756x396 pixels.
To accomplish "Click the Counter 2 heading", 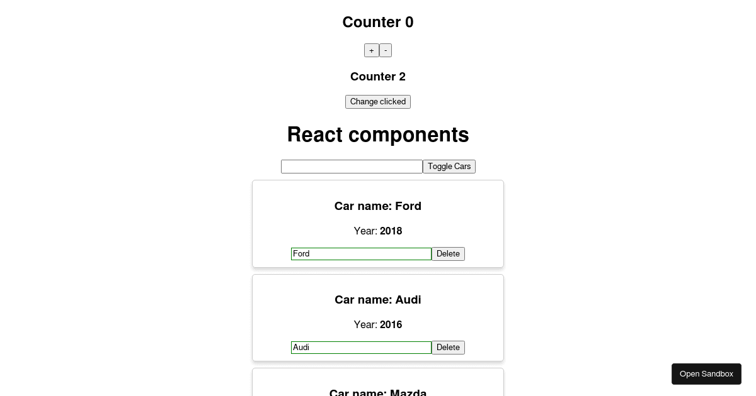I will point(378,77).
